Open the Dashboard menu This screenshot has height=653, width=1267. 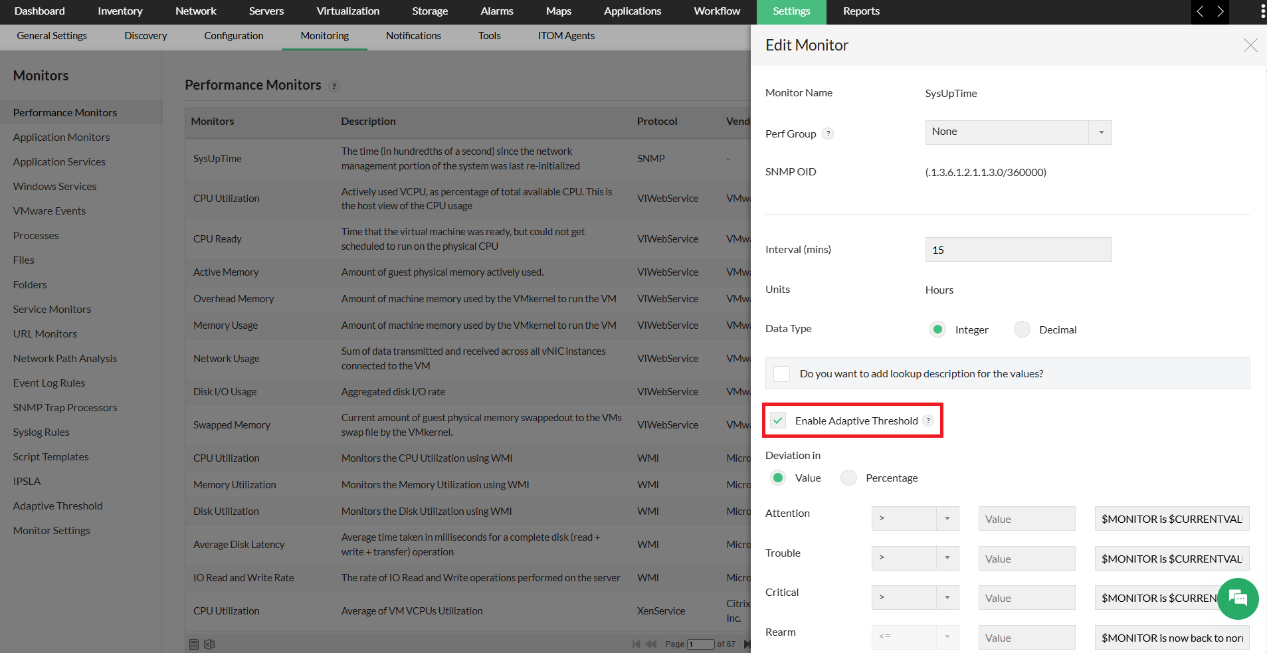tap(40, 11)
